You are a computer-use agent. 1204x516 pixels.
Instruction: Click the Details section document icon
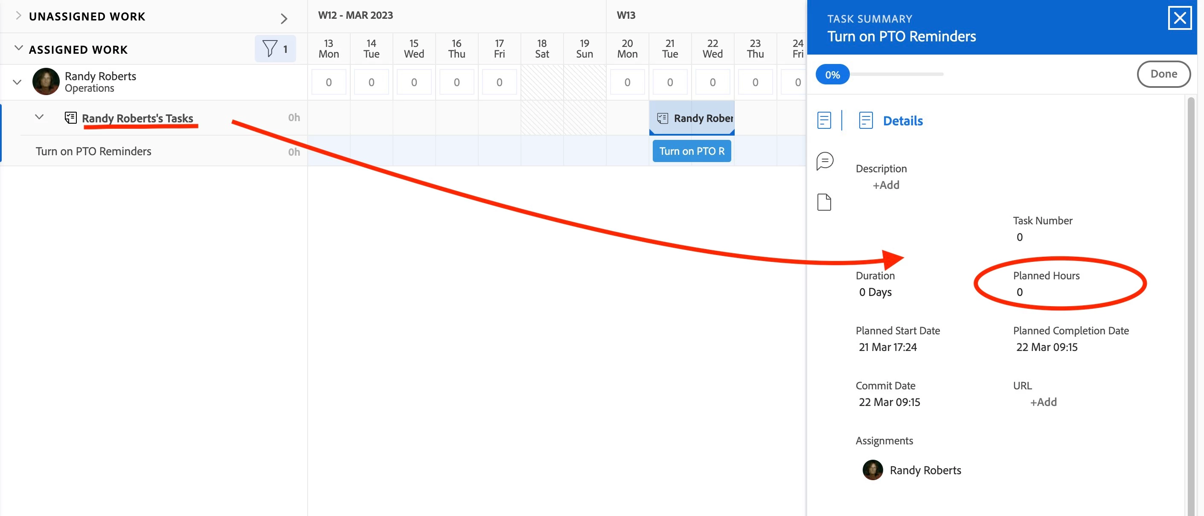point(866,121)
